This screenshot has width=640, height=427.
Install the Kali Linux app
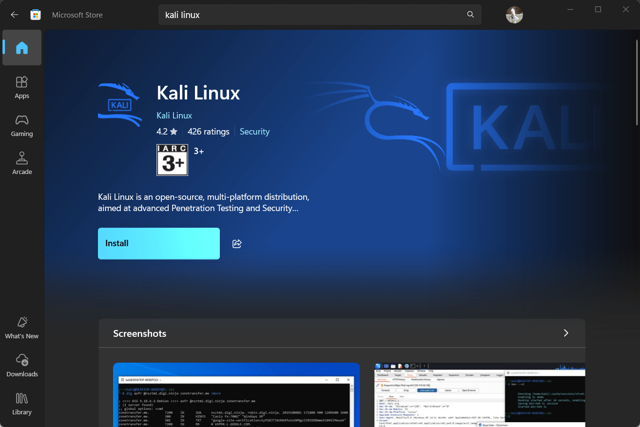(158, 243)
